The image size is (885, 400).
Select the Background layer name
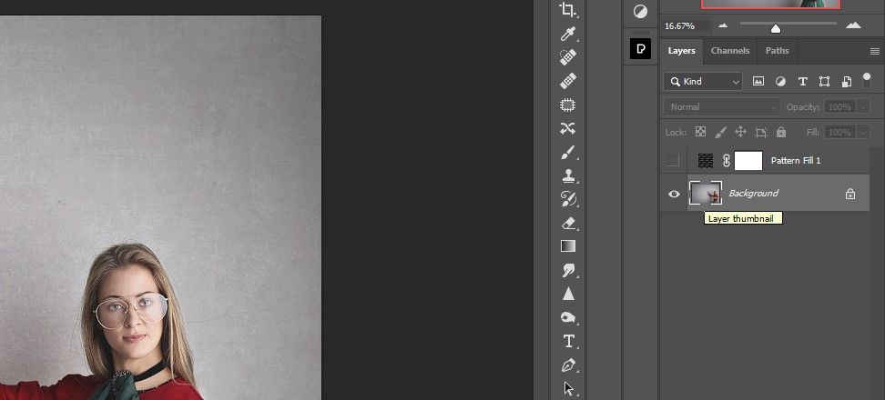coord(754,194)
